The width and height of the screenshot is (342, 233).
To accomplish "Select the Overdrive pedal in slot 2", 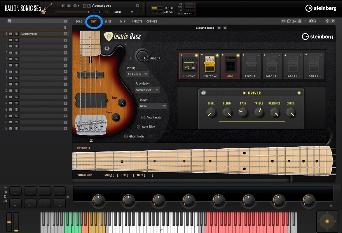I will tap(210, 66).
